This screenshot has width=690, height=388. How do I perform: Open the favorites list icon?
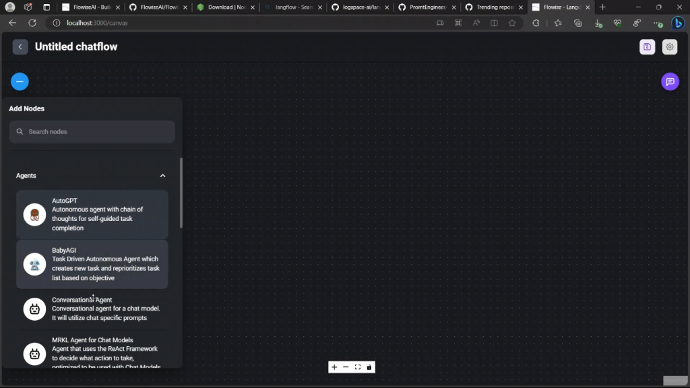(558, 23)
